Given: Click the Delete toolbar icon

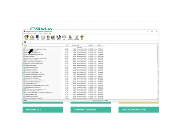Looking at the screenshot, I should 48,38.
